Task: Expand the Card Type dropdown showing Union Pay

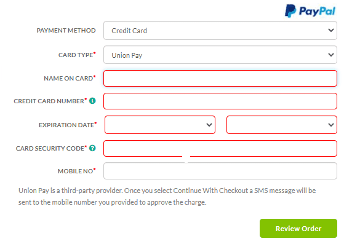Action: click(x=220, y=55)
